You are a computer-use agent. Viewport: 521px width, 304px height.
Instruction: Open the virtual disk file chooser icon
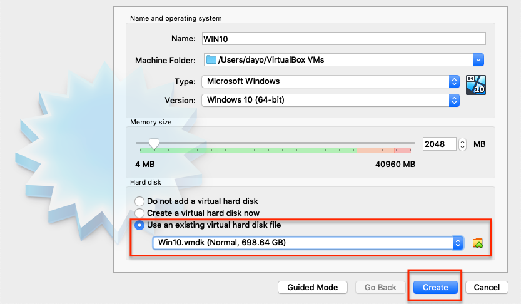click(478, 243)
